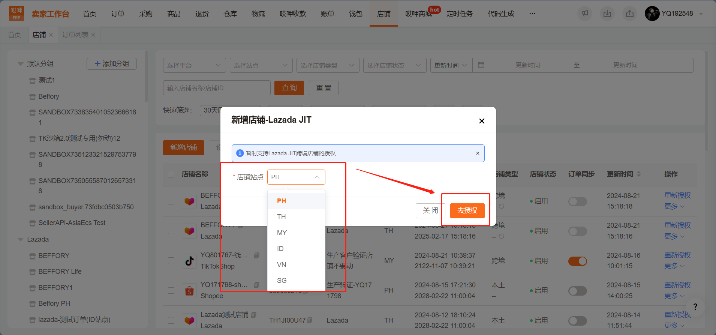This screenshot has width=716, height=335.
Task: Click the calendar icon in date range
Action: (481, 65)
